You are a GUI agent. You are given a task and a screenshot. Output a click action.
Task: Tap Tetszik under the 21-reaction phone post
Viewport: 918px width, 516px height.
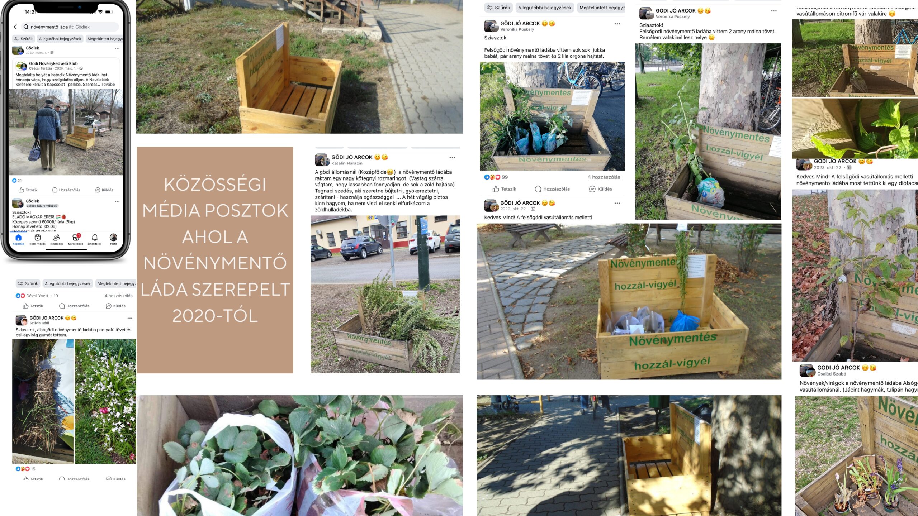point(28,190)
